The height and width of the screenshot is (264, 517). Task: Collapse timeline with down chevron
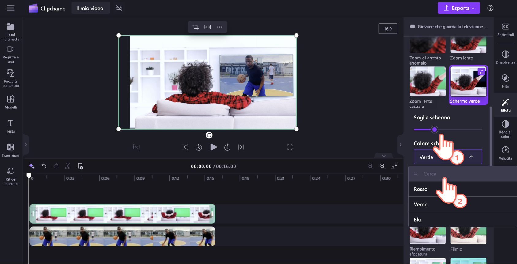(384, 156)
